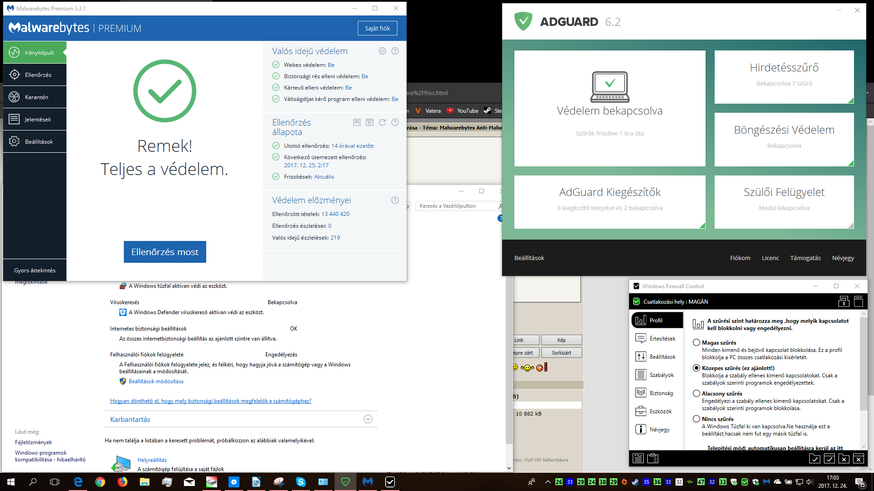Click the window panel icon in Firewall Control header
Screen dimensions: 874x491
point(859,301)
